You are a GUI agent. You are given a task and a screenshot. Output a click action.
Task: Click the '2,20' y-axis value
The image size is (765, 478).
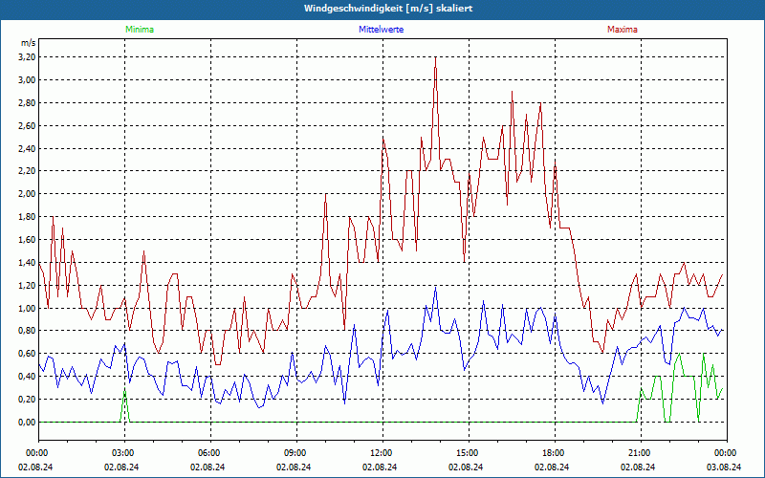pyautogui.click(x=28, y=171)
